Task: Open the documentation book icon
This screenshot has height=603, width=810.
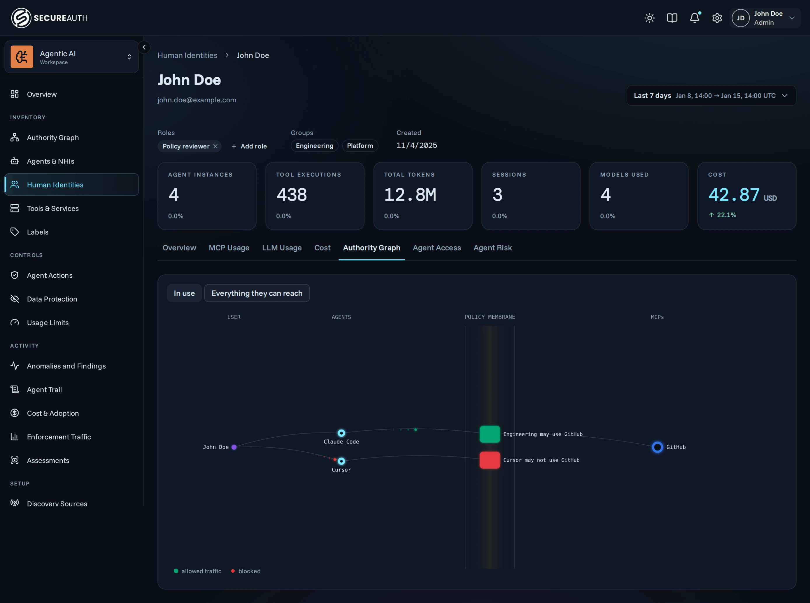Action: click(672, 18)
